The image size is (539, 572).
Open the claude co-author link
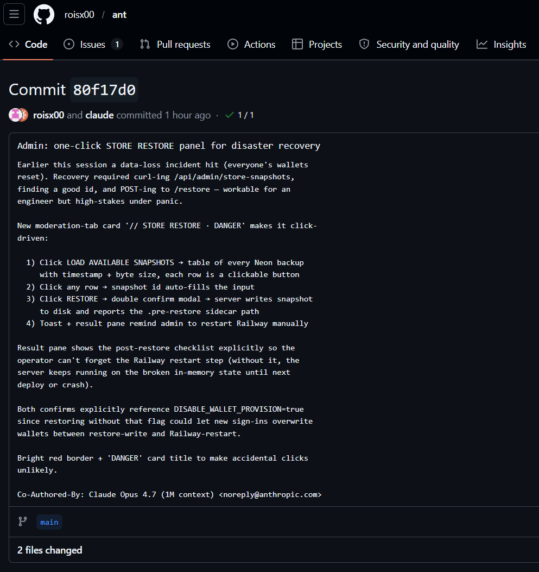coord(99,115)
